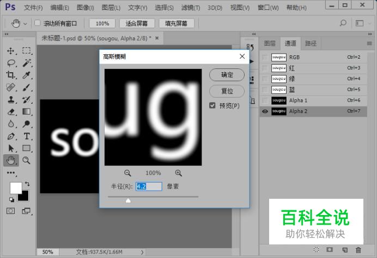
Task: Open the search icon in options bar
Action: pos(343,23)
